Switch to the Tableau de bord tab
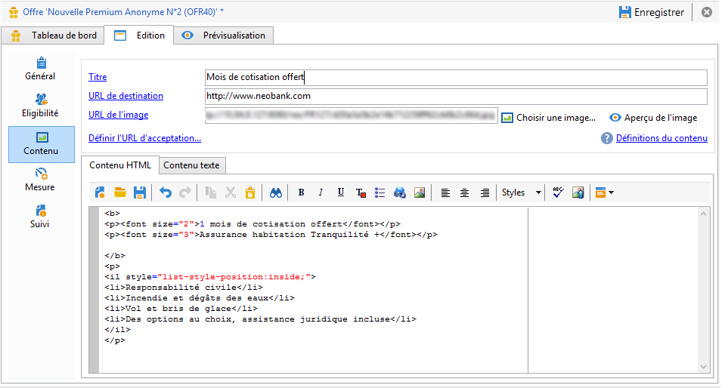 coord(52,35)
